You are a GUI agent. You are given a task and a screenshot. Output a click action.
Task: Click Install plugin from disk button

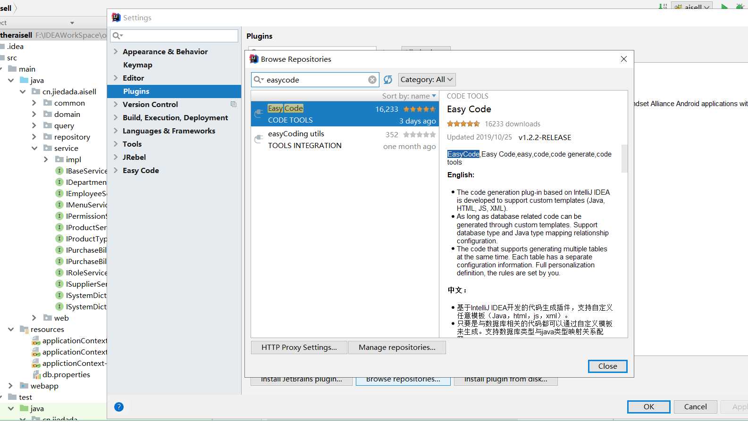[x=506, y=381]
